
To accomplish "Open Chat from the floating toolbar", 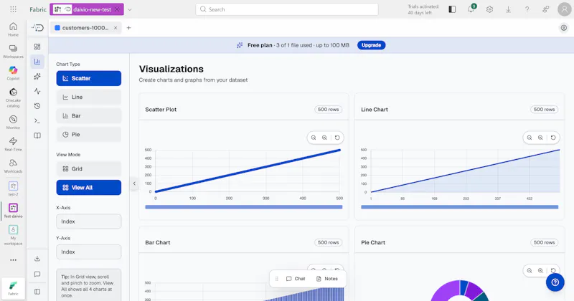I will tap(296, 279).
